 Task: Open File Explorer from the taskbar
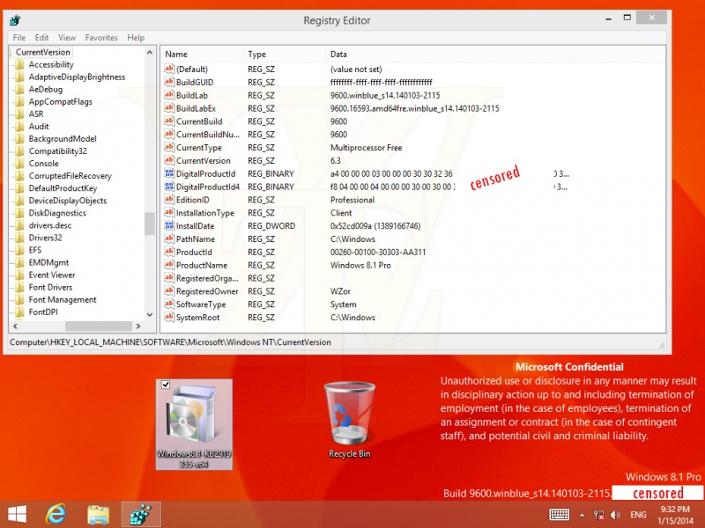[x=98, y=514]
